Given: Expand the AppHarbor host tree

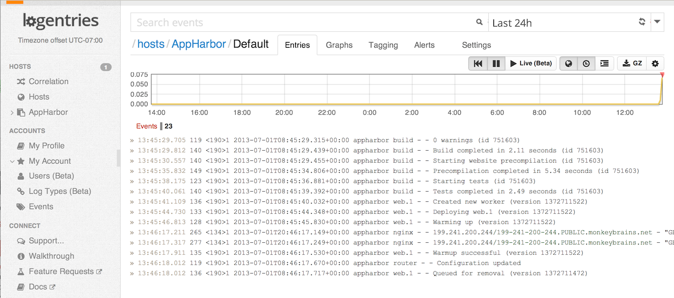Looking at the screenshot, I should click(x=11, y=113).
